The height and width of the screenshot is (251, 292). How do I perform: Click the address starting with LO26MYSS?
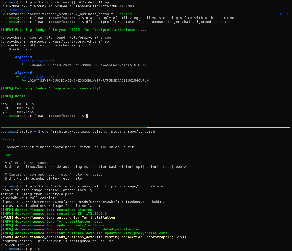(88, 80)
